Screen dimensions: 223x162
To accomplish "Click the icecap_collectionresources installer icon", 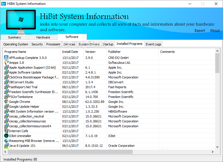I will pos(6,121).
